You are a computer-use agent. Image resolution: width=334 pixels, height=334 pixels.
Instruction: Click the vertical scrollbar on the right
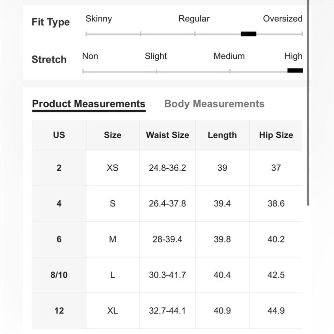point(308,102)
